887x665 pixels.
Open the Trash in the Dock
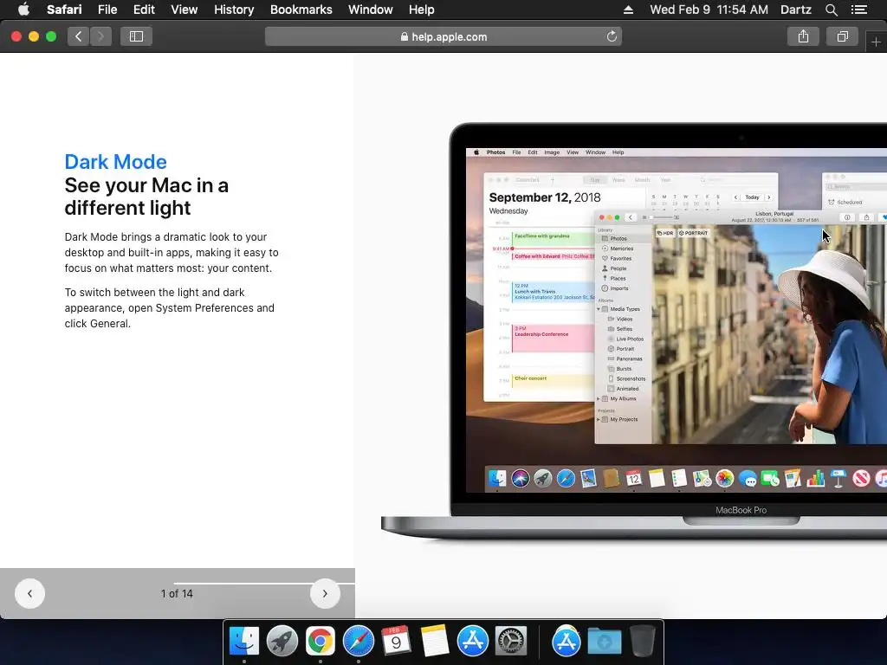click(x=642, y=642)
